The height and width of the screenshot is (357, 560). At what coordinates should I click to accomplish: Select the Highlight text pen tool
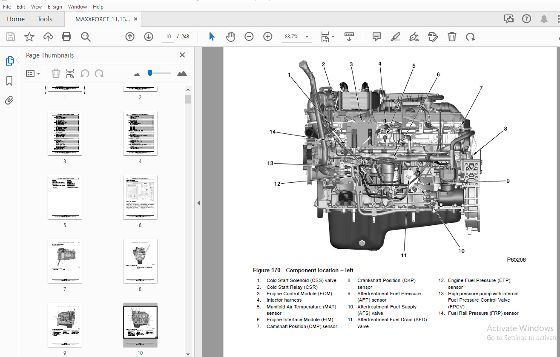[x=395, y=37]
